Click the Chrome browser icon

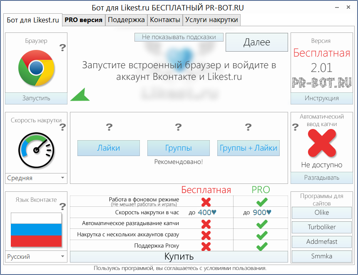tap(36, 68)
